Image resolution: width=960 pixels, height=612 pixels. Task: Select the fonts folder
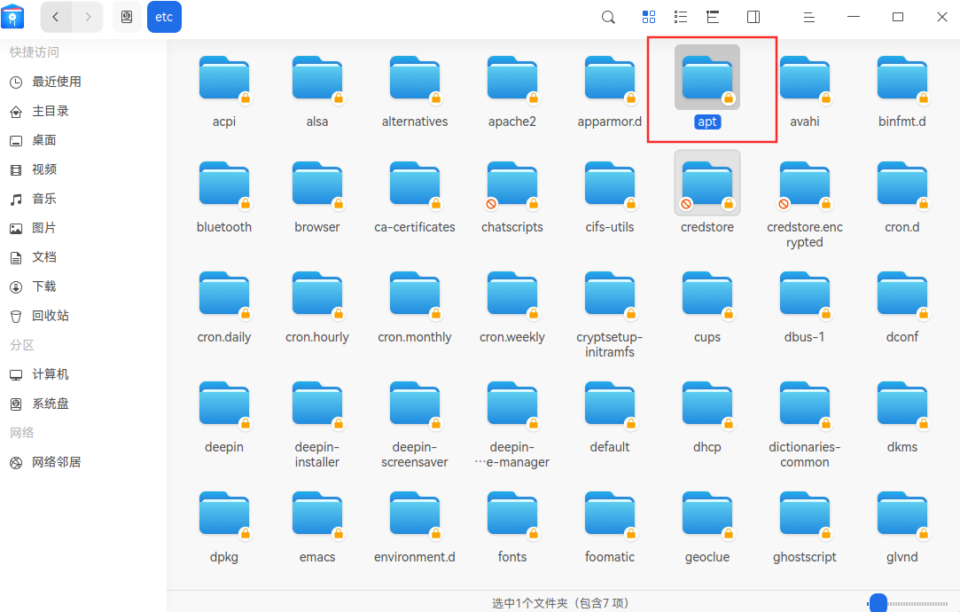[x=511, y=528]
